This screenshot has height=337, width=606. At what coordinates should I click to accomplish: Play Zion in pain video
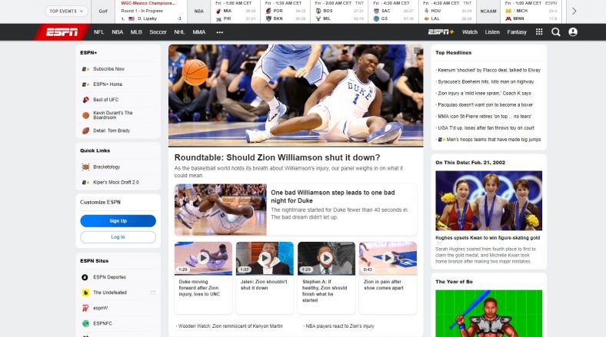click(x=388, y=258)
